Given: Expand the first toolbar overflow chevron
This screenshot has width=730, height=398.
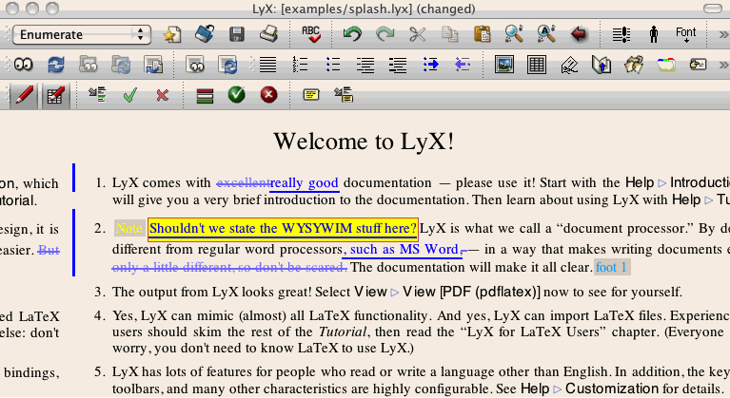Looking at the screenshot, I should (x=723, y=34).
